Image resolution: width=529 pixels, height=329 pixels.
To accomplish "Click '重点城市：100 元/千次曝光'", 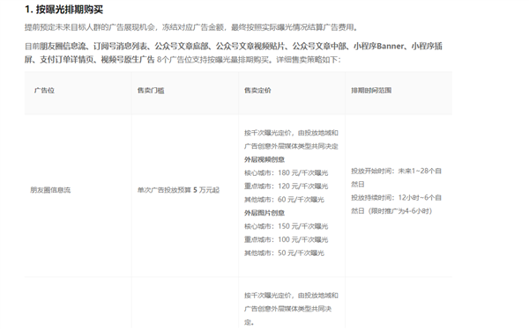I will tap(286, 239).
